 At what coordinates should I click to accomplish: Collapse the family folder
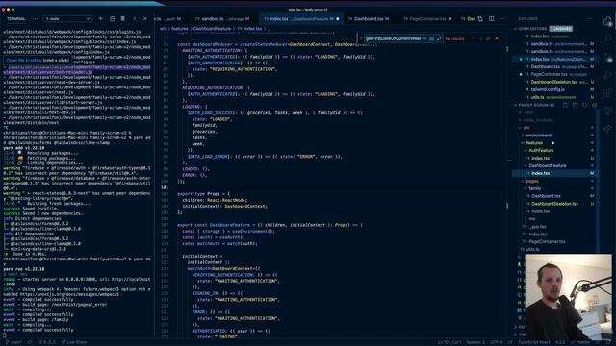[555, 188]
